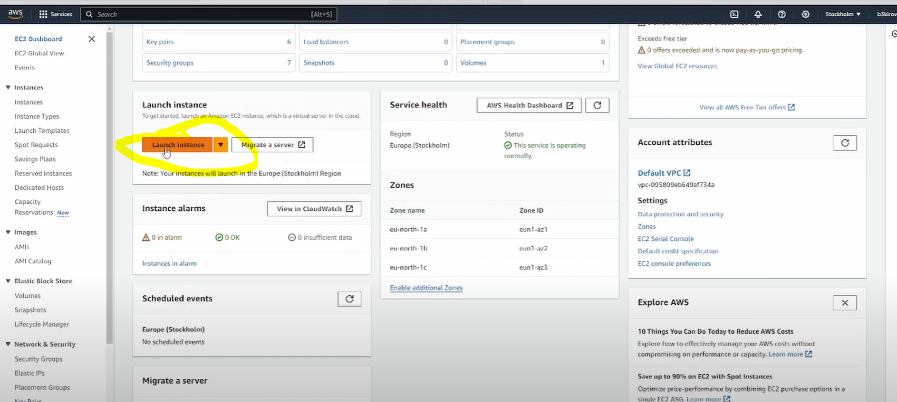Collapse the Elastic Block Store section
The height and width of the screenshot is (402, 897).
8,281
